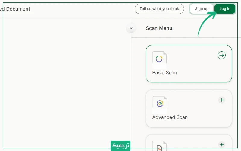Click the Scan Menu heading

(x=159, y=28)
